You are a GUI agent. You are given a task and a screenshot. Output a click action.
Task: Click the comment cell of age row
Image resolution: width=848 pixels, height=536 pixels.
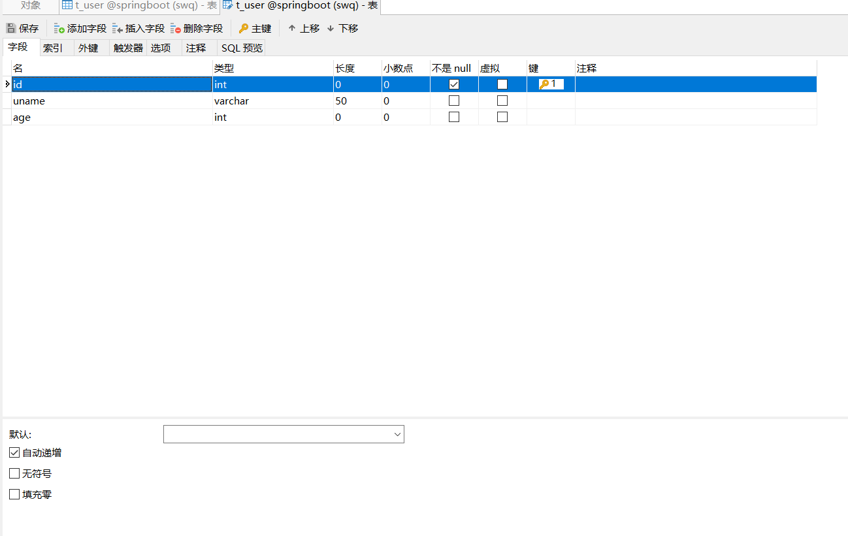coord(696,117)
